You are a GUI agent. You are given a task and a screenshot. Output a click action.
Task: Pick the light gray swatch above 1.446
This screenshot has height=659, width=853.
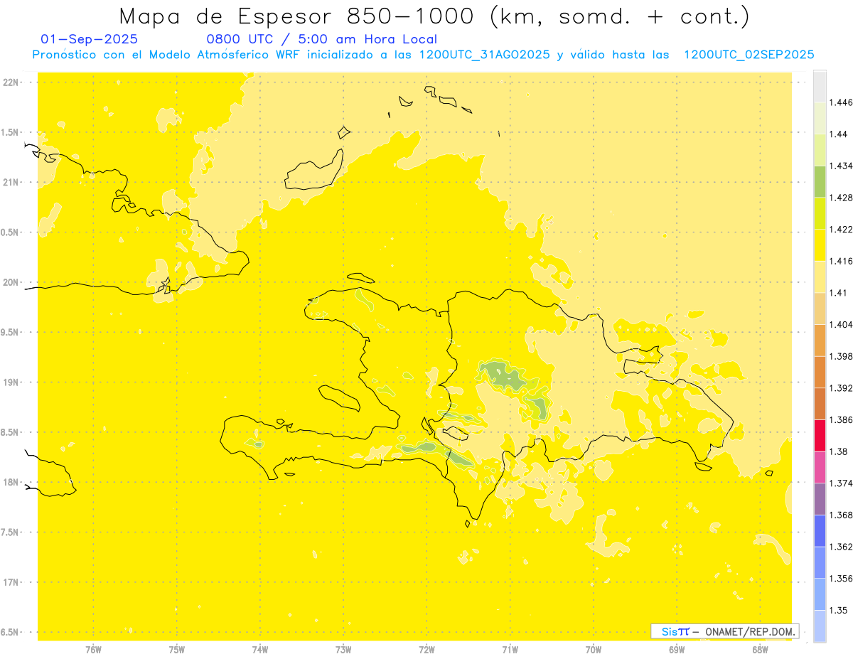[x=820, y=86]
